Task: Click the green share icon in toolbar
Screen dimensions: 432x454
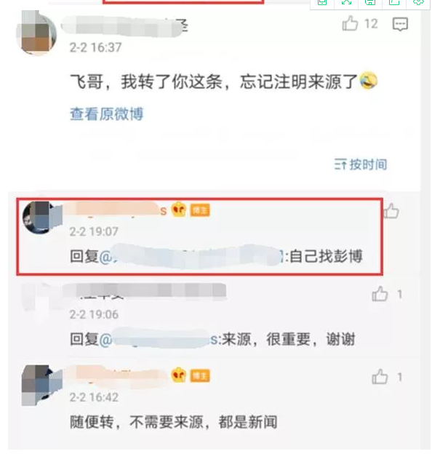Action: (393, 2)
